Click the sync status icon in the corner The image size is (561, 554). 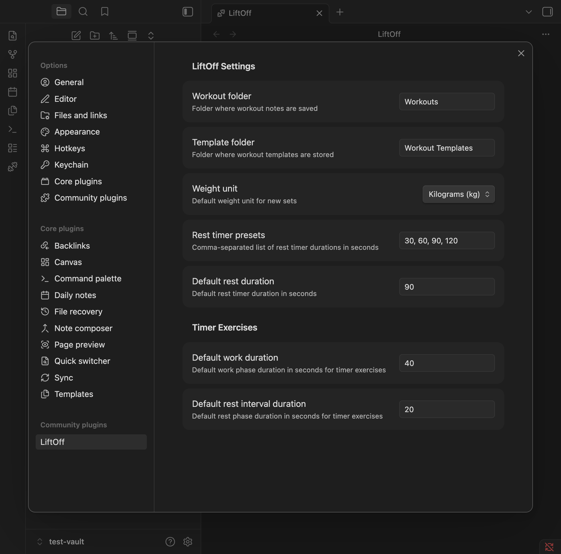[x=549, y=546]
